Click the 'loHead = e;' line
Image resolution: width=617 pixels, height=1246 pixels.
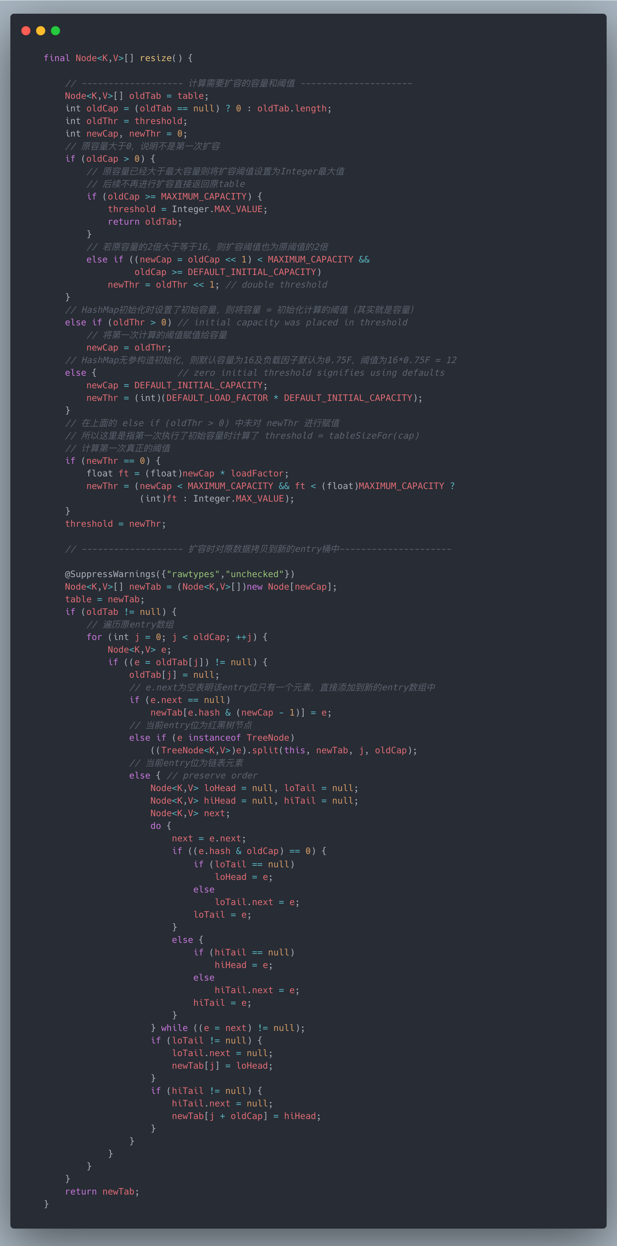tap(243, 877)
